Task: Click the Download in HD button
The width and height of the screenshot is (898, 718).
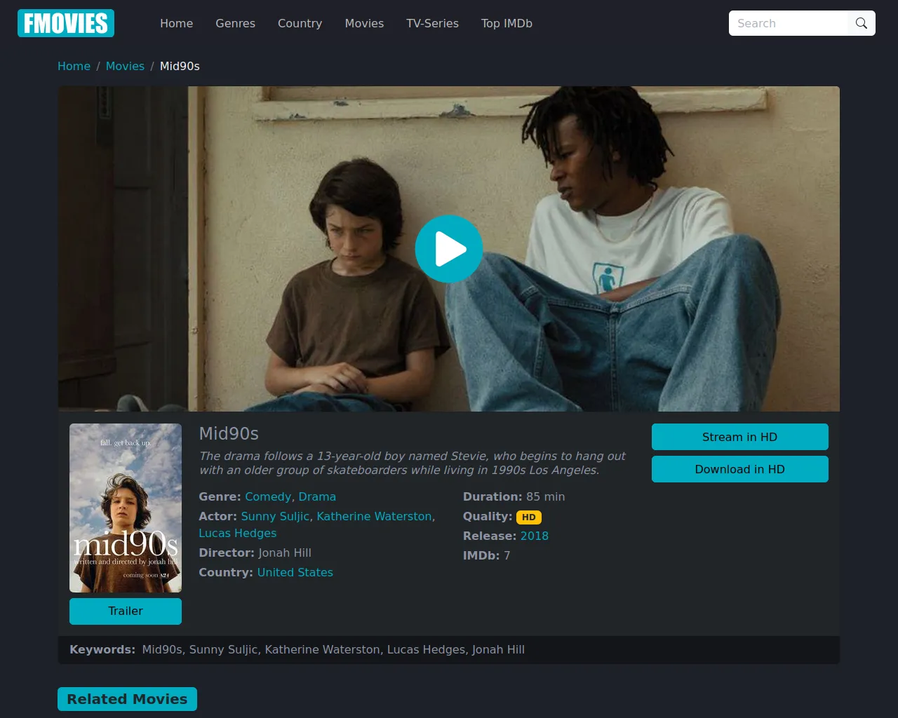Action: (x=740, y=469)
